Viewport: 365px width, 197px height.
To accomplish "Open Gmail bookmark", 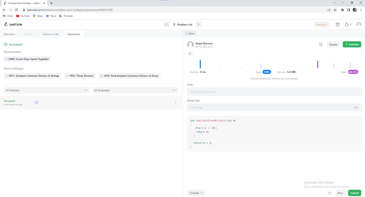I will pos(8,16).
